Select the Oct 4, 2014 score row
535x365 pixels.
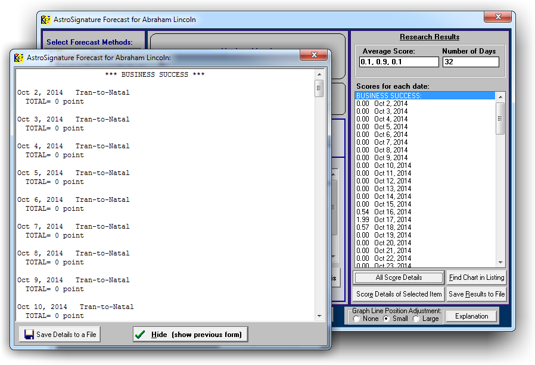click(x=425, y=119)
